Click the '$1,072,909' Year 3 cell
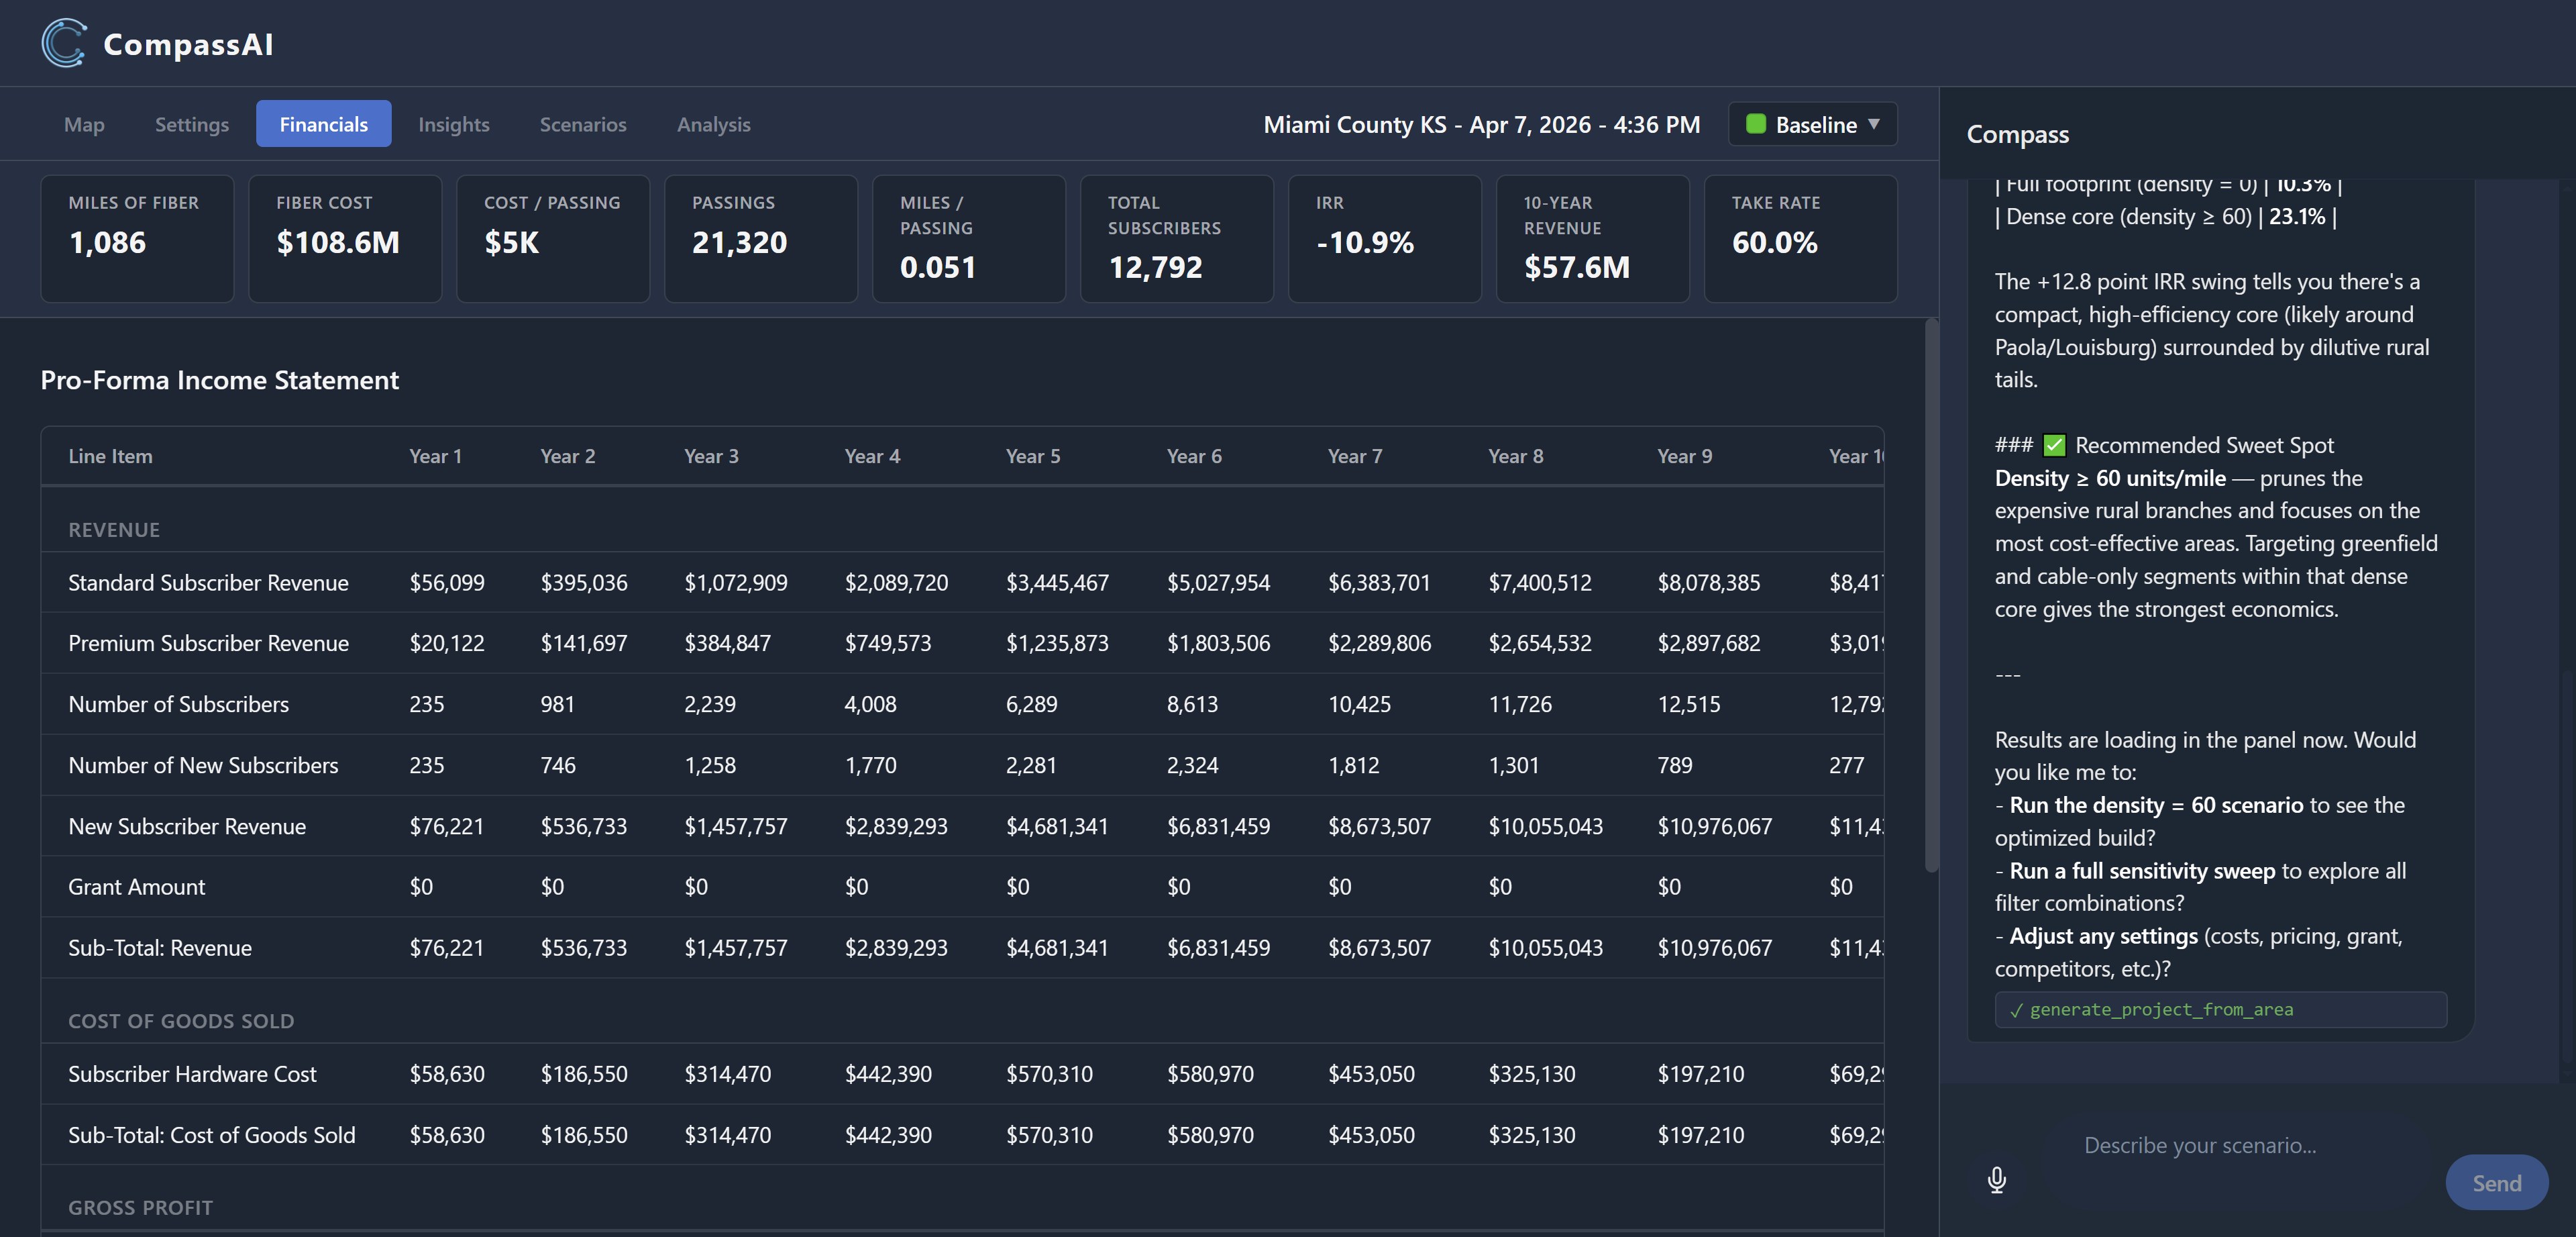This screenshot has width=2576, height=1237. point(736,583)
